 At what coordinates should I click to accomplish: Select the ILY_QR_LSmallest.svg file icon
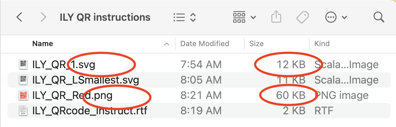click(x=23, y=80)
